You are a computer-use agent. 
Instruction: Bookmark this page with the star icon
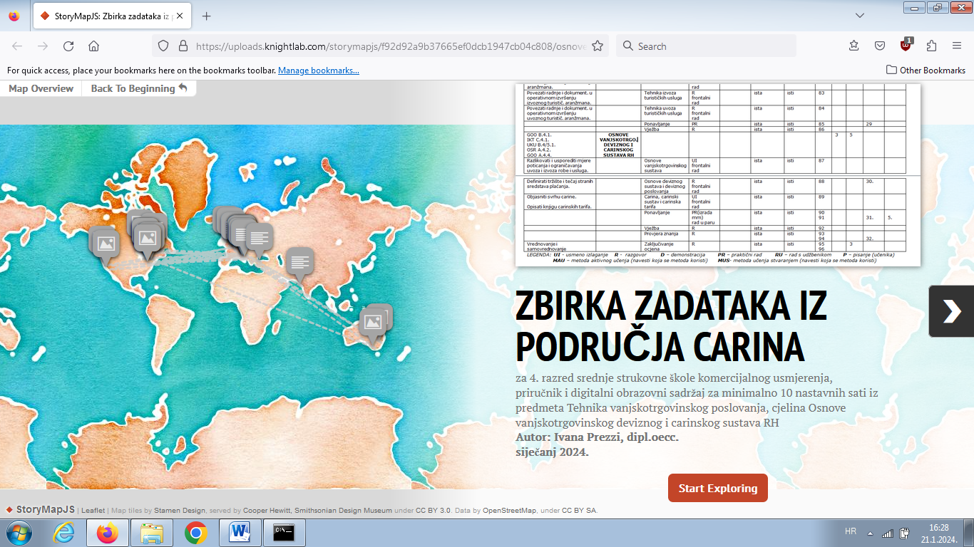[x=598, y=46]
